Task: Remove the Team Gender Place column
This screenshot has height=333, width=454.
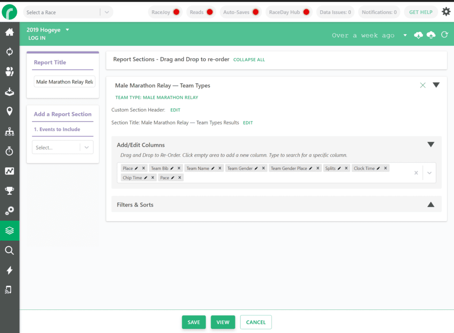Action: pyautogui.click(x=317, y=168)
